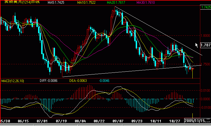The width and height of the screenshot is (211, 126).
Task: Click the -0.0100 MACD axis label
Action: [x=205, y=108]
